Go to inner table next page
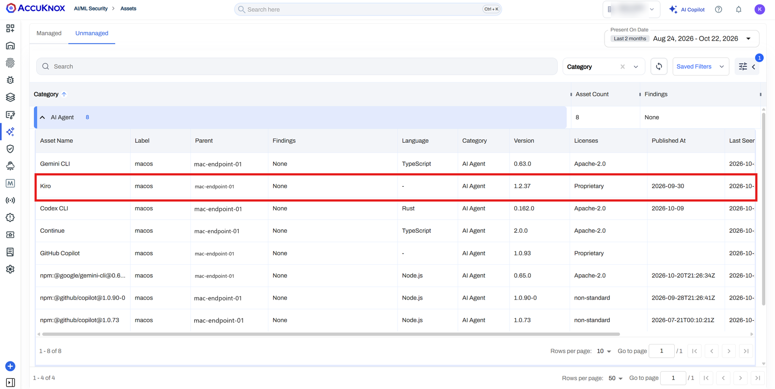775x389 pixels. coord(729,351)
